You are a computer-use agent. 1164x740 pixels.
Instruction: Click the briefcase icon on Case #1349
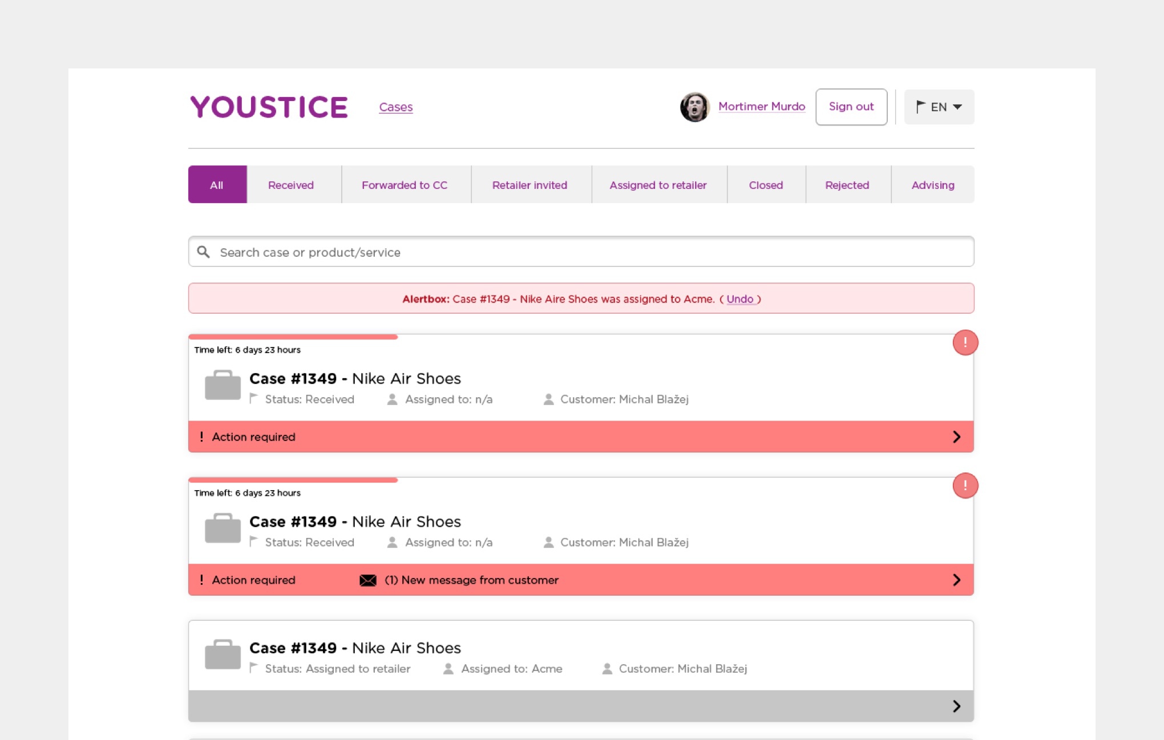coord(222,385)
